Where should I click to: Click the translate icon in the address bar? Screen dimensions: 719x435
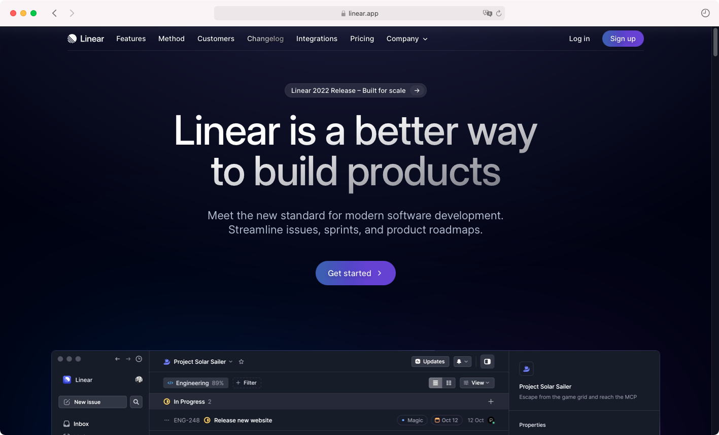[x=487, y=13]
